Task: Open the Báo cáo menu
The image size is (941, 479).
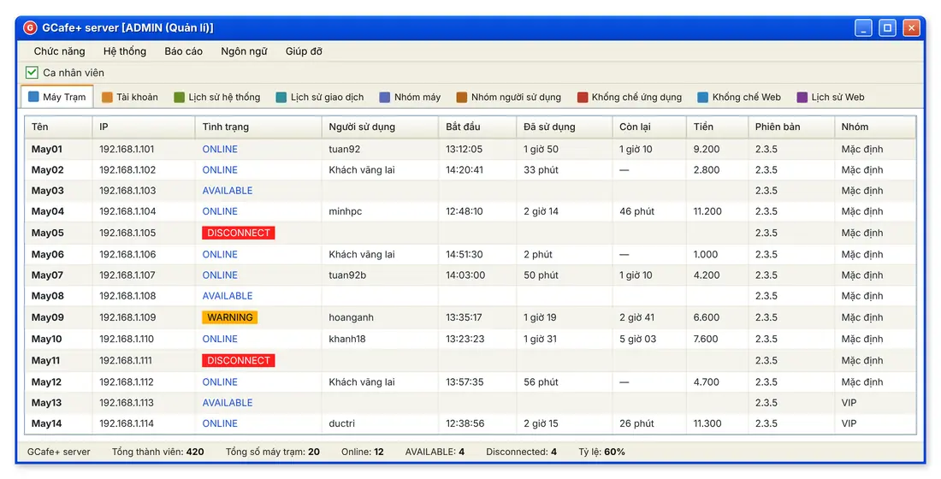Action: pyautogui.click(x=184, y=51)
